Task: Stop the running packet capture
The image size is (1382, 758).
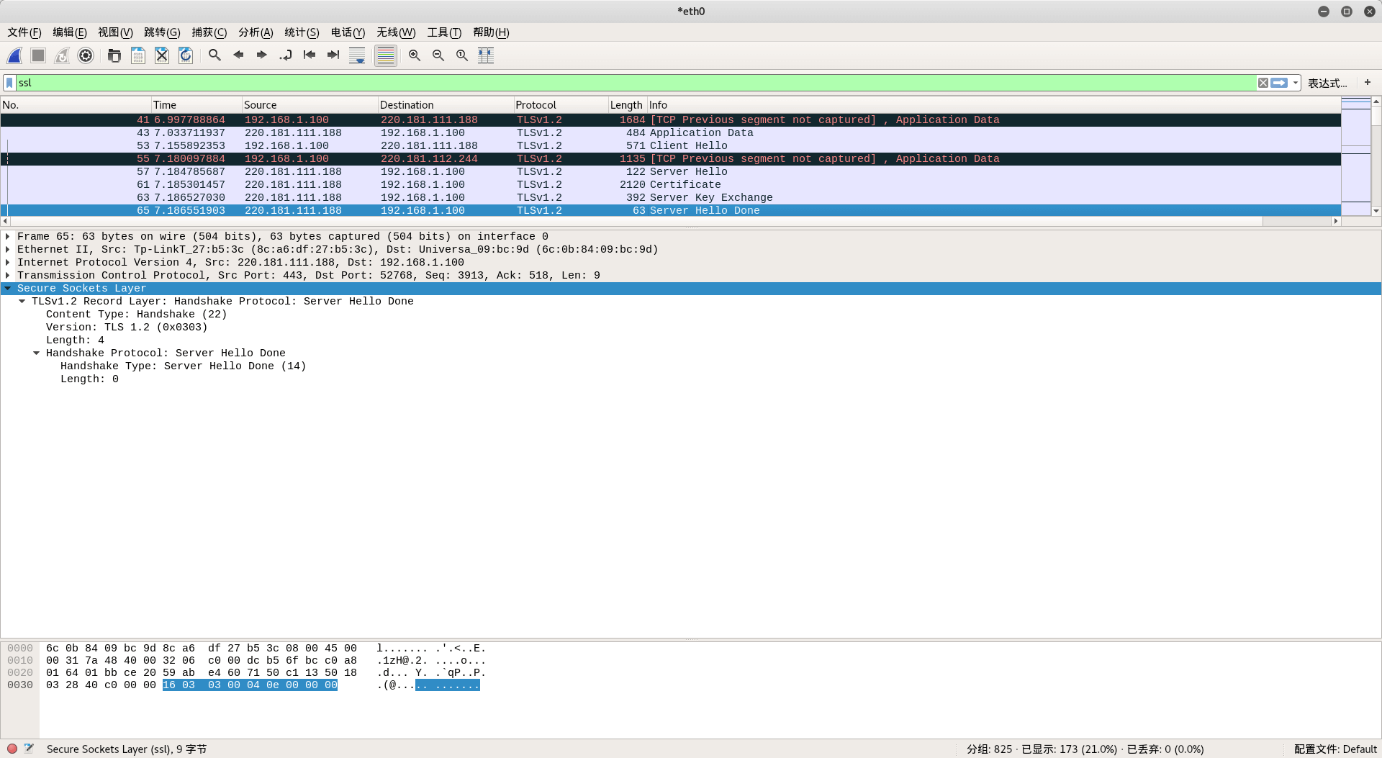Action: point(38,55)
